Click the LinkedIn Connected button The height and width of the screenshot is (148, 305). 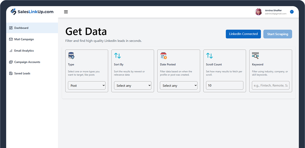(x=243, y=34)
